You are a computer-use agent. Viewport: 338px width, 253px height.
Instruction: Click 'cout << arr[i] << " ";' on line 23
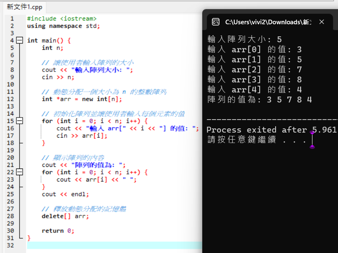(97, 179)
